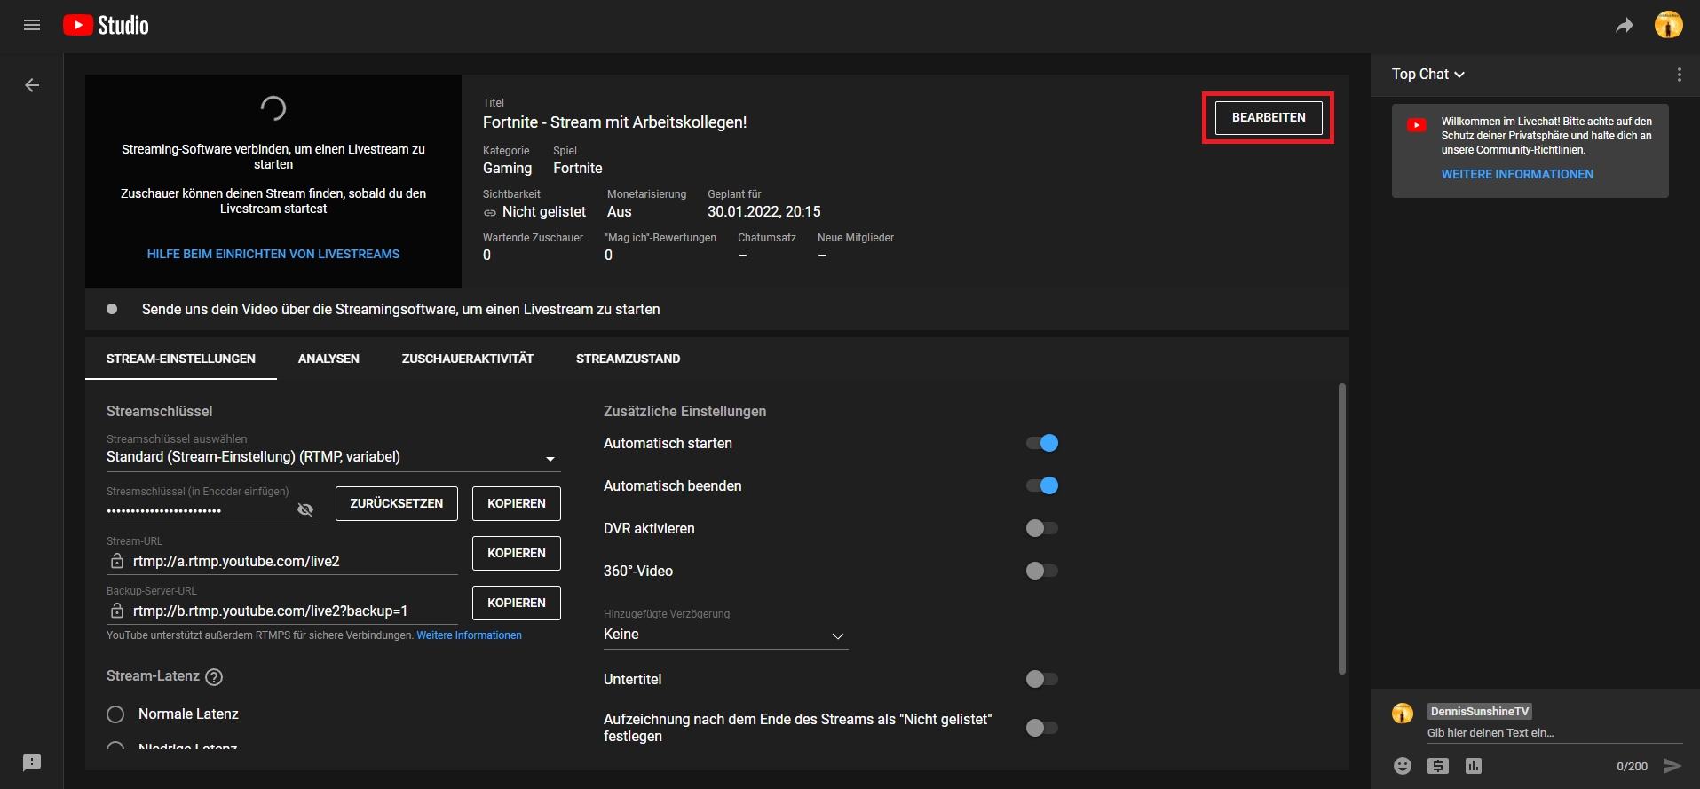Click Zurücksetzen to reset stream key
Screen dimensions: 1700x789
(x=397, y=503)
